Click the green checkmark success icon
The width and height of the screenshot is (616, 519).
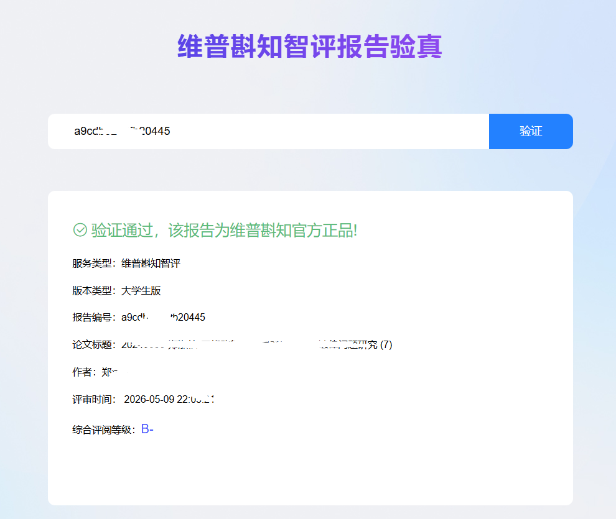[80, 230]
